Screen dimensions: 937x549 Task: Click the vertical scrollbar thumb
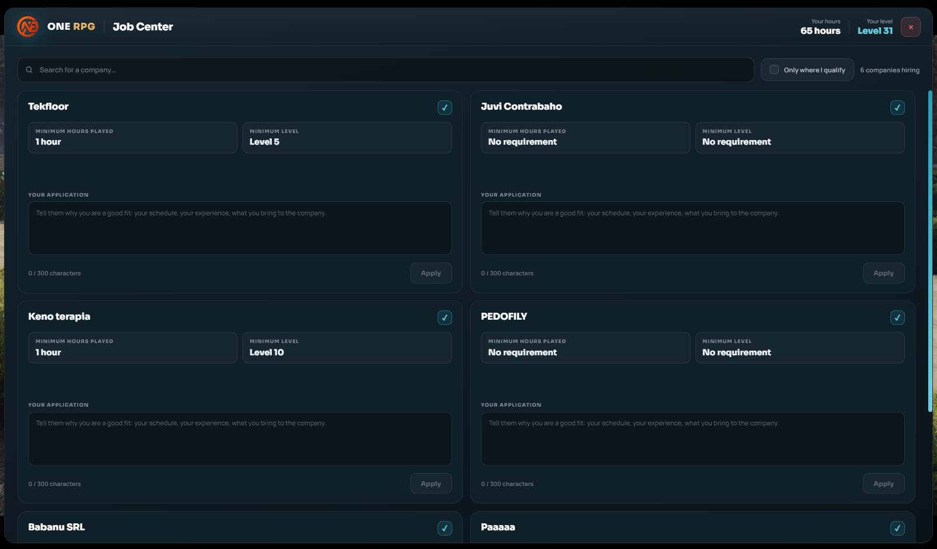coord(930,251)
